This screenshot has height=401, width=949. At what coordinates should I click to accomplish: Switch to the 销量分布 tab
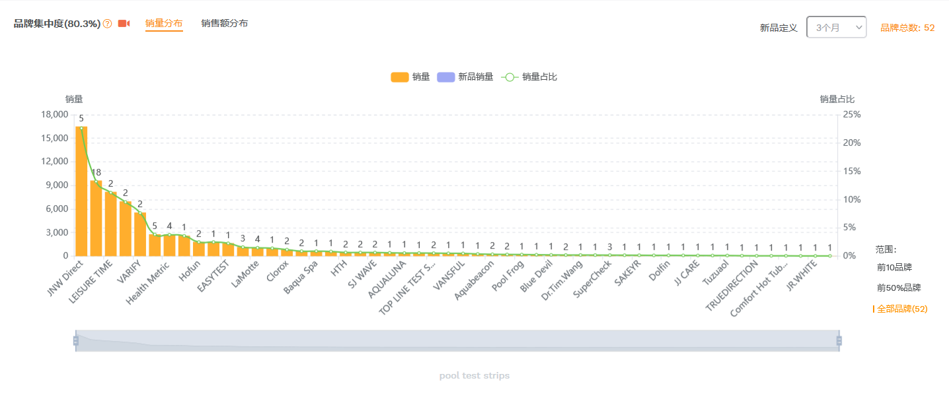pos(164,24)
